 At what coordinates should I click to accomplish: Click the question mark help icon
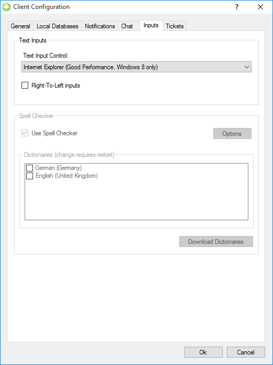point(236,7)
